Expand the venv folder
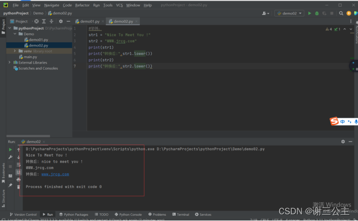The height and width of the screenshot is (221, 358). click(15, 51)
